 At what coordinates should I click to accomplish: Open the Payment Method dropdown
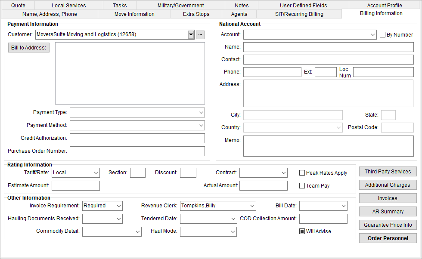(201, 125)
